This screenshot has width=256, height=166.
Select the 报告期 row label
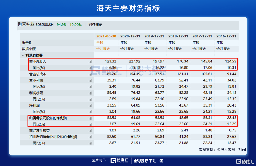point(27,43)
